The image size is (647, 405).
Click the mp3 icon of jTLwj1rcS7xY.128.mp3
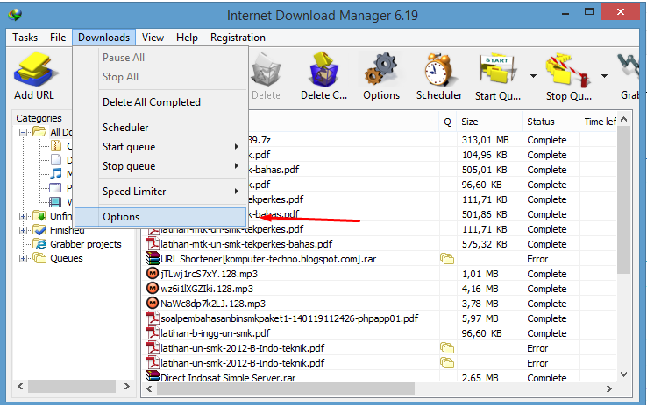tap(153, 273)
